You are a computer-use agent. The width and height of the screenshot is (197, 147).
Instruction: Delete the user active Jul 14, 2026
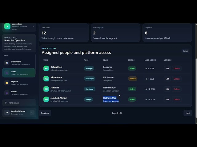coord(176,89)
